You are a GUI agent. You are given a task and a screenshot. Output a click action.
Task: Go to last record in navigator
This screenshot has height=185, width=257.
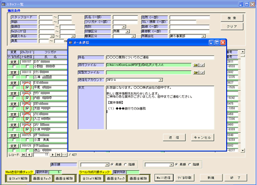[59, 155]
